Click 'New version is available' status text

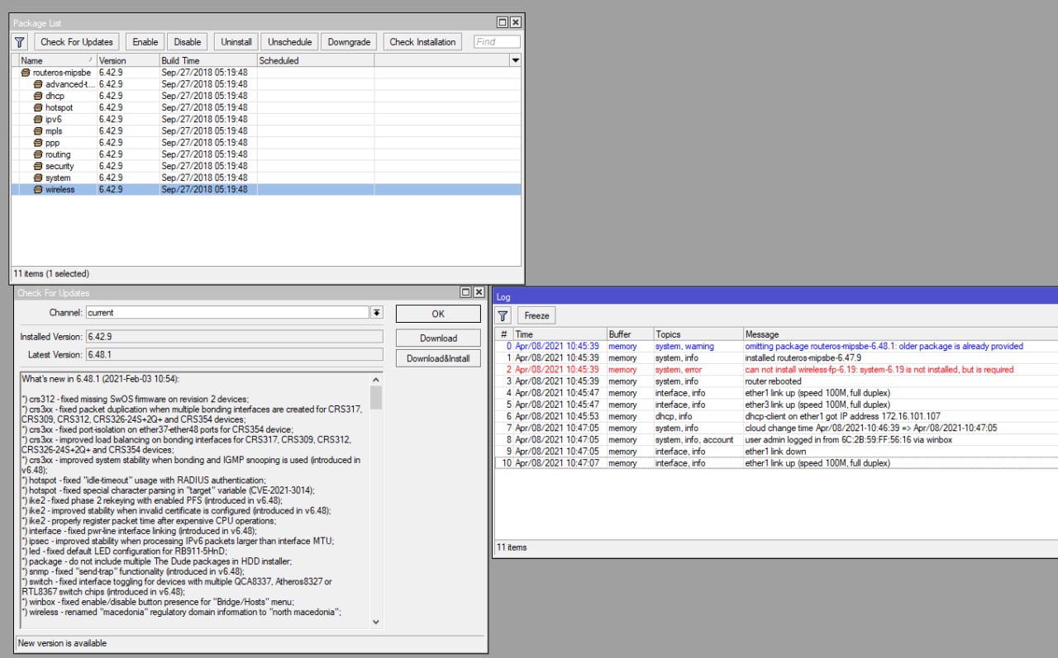pos(63,643)
